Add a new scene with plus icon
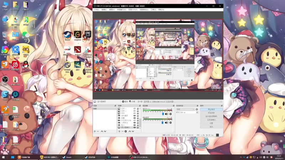This screenshot has width=285, height=160. tap(95, 131)
